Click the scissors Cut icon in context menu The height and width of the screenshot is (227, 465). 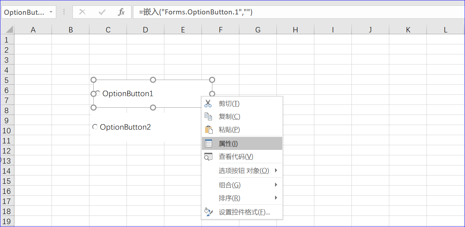[x=208, y=103]
